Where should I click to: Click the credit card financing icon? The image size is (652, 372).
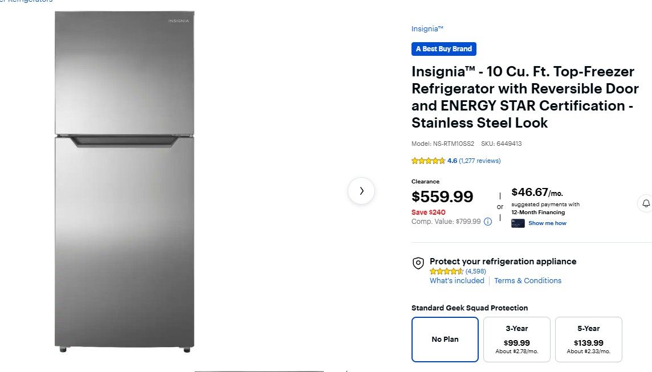pos(517,223)
